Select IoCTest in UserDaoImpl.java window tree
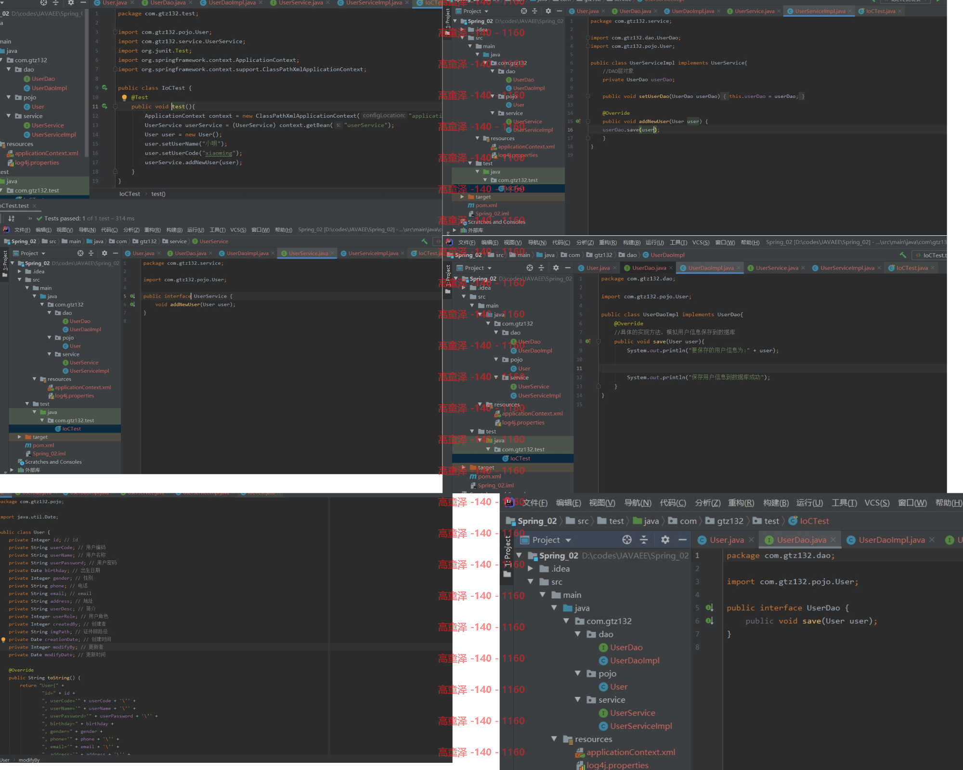The height and width of the screenshot is (770, 963). pos(516,458)
